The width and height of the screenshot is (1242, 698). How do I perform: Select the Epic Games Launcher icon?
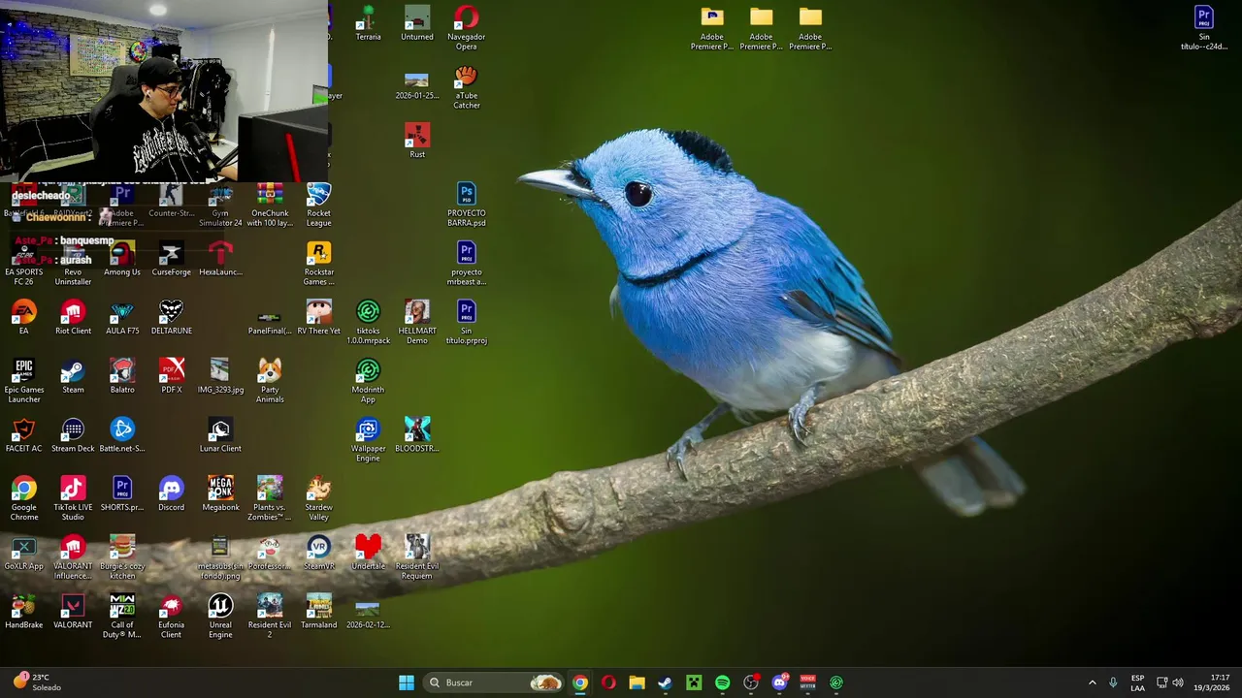[23, 381]
